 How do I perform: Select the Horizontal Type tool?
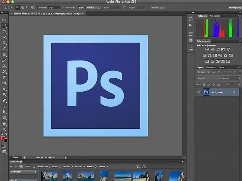point(4,106)
